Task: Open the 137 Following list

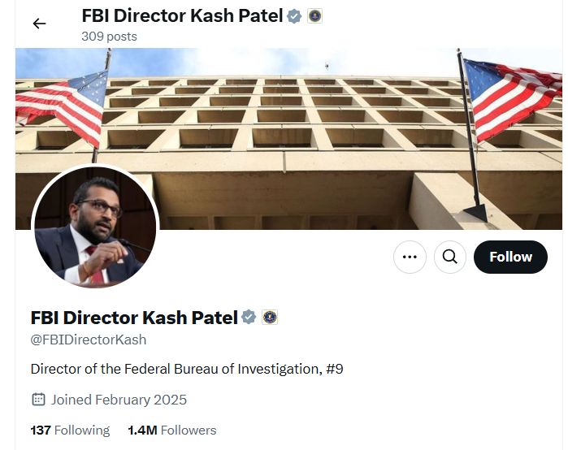Action: [x=70, y=430]
